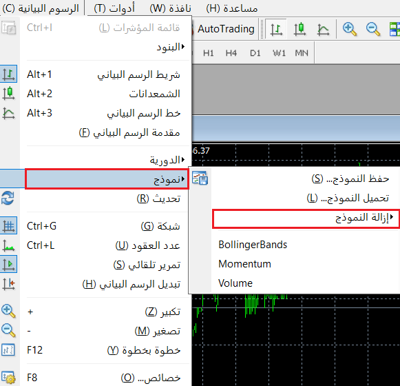Select candlesticks chart icon in toolbar
400x386 pixels.
pyautogui.click(x=299, y=29)
